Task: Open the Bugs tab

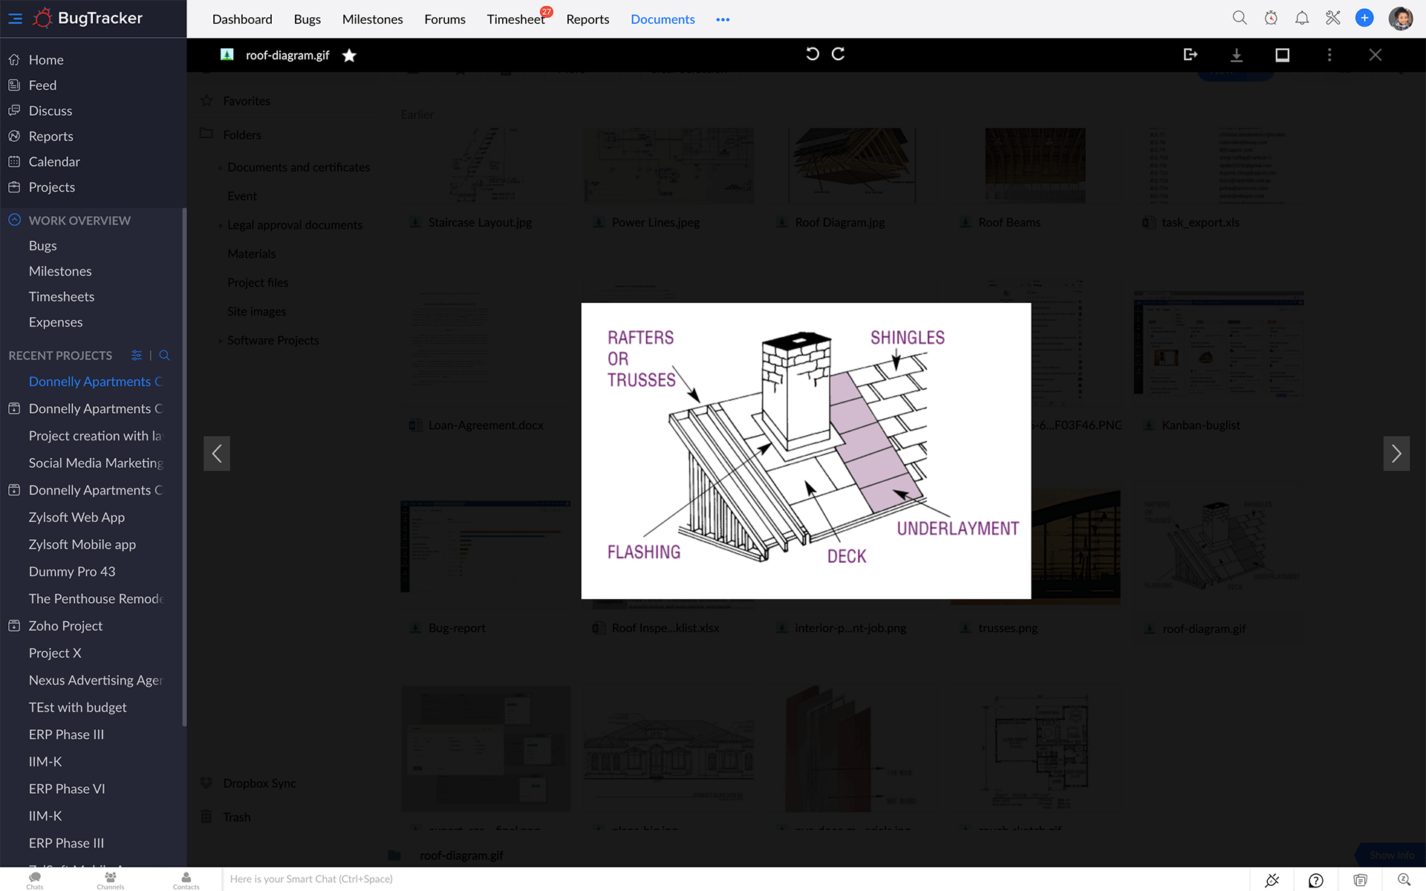Action: (x=307, y=19)
